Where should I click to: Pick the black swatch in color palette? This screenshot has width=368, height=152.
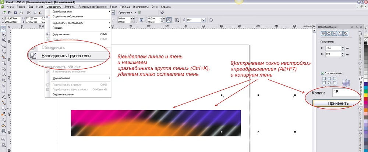click(366, 43)
